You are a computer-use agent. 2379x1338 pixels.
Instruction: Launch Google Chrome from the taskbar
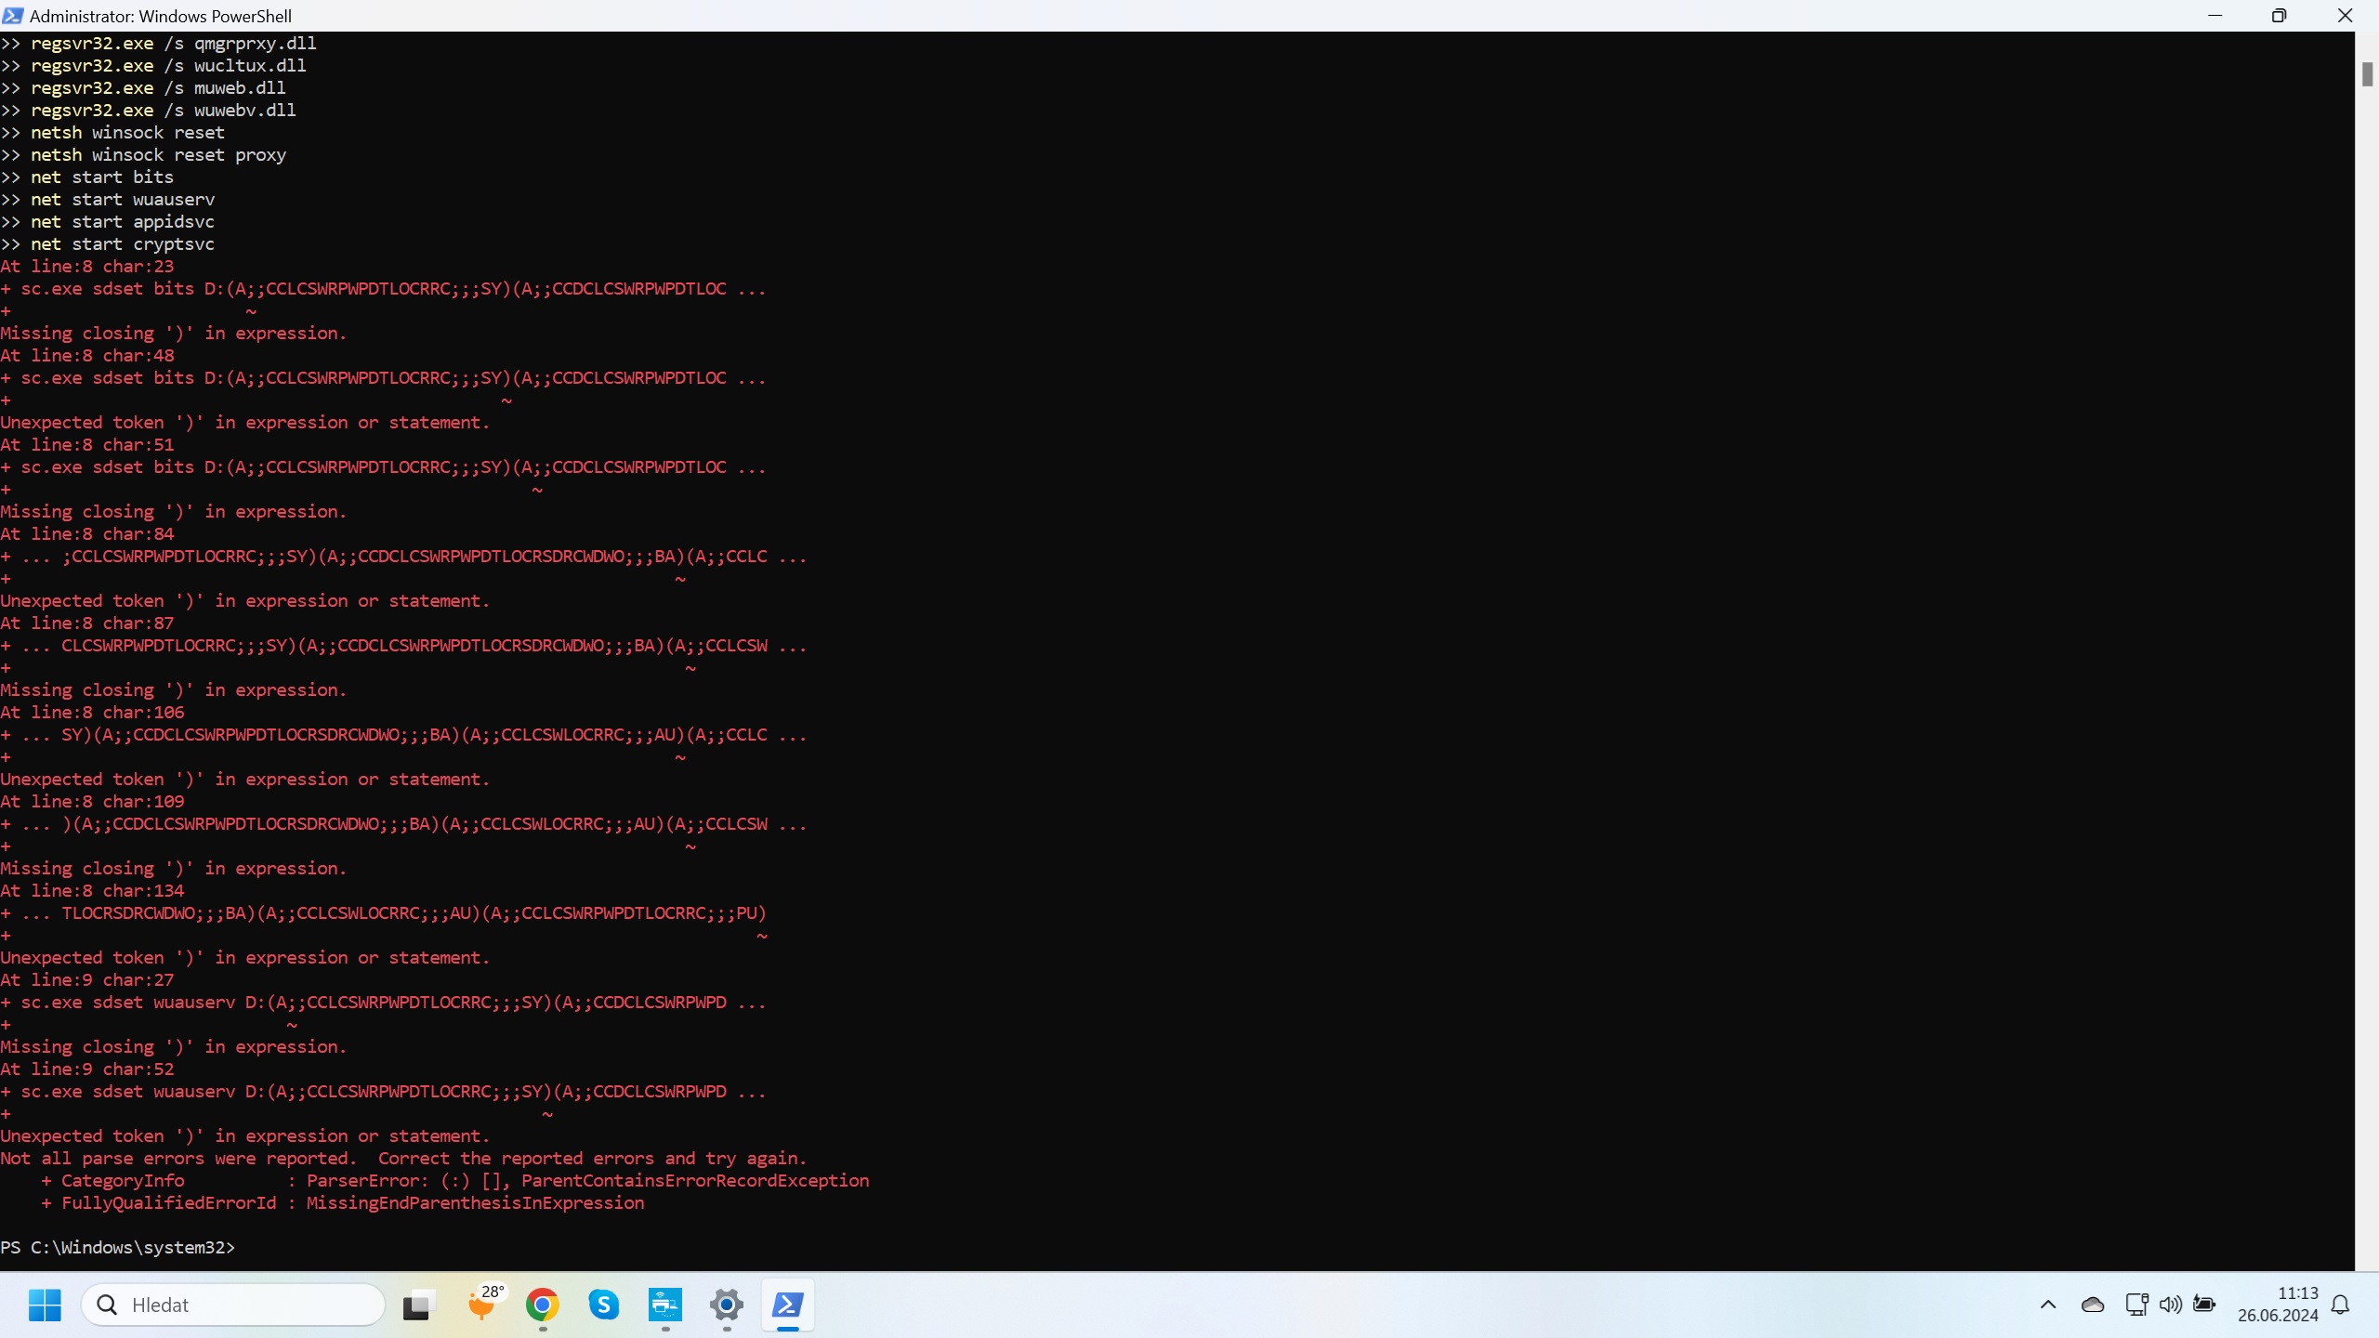(543, 1305)
